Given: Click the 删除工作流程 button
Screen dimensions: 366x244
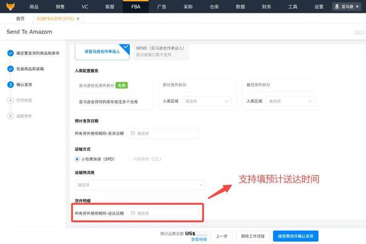Looking at the screenshot, I should click(252, 236).
